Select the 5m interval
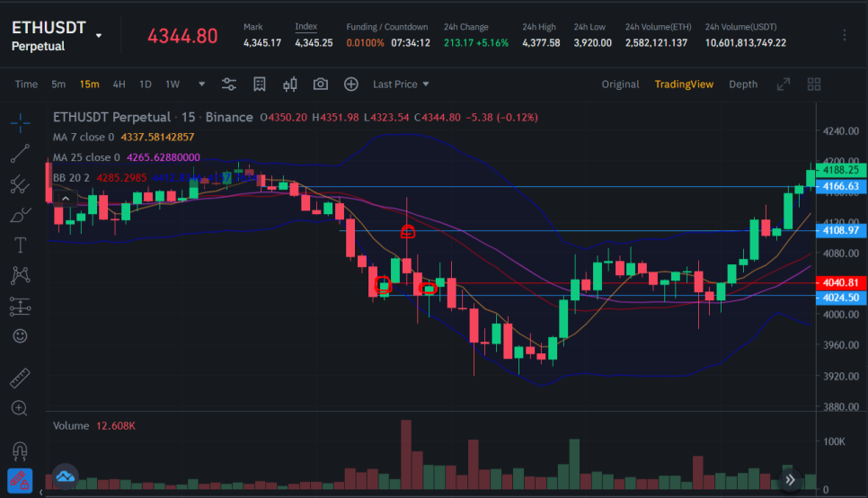 [x=58, y=84]
